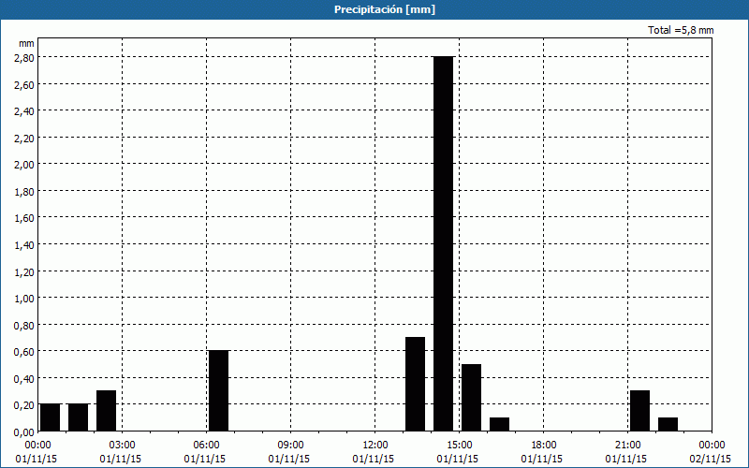Click the 1,80 y-axis value
This screenshot has width=749, height=468.
[25, 191]
